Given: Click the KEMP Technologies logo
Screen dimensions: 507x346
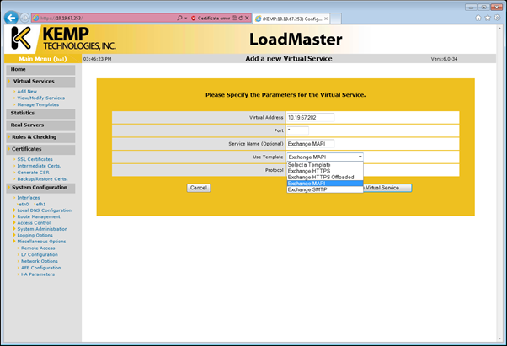Looking at the screenshot, I should [x=63, y=38].
